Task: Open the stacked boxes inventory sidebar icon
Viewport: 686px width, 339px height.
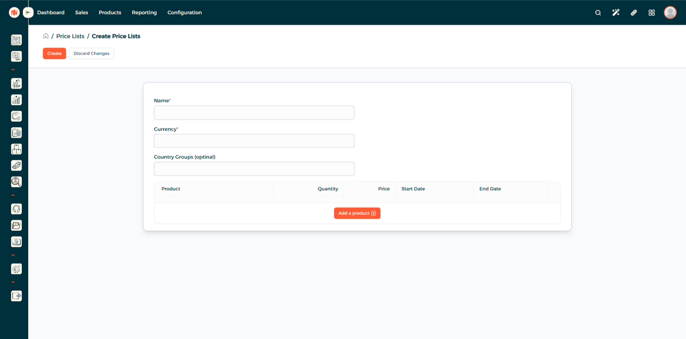Action: click(x=16, y=149)
